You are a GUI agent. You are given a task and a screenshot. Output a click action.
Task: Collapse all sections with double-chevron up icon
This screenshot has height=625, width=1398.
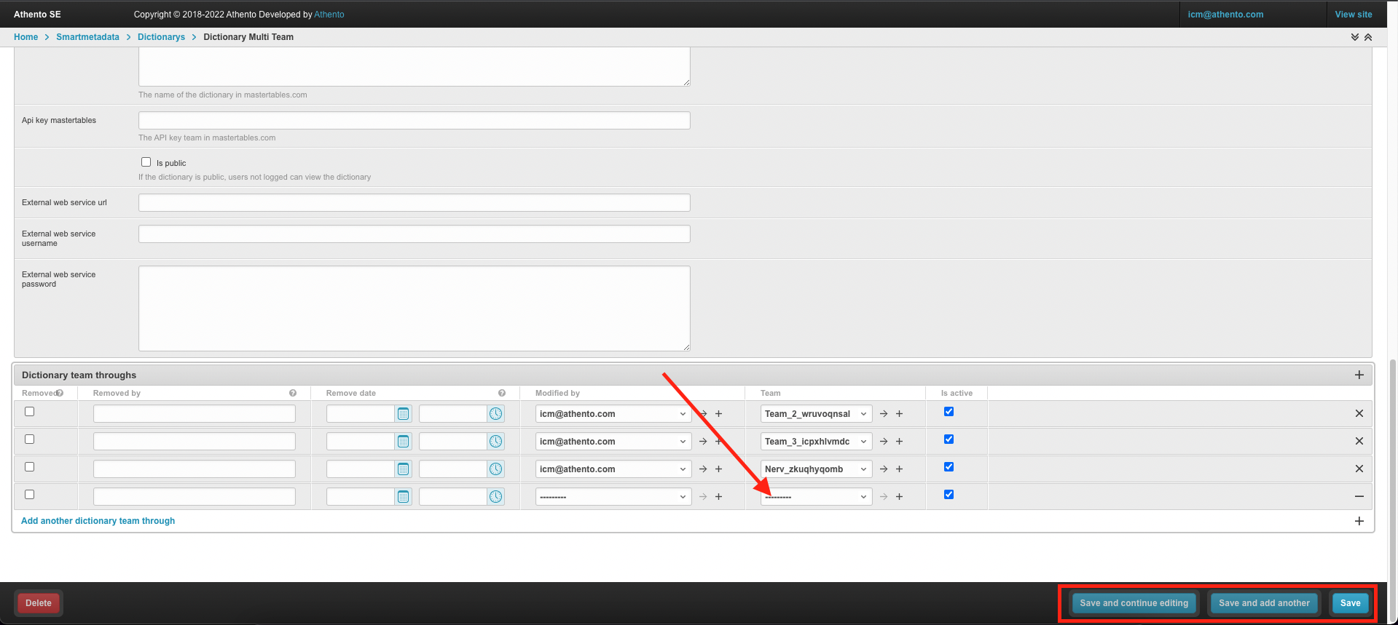[x=1368, y=37]
